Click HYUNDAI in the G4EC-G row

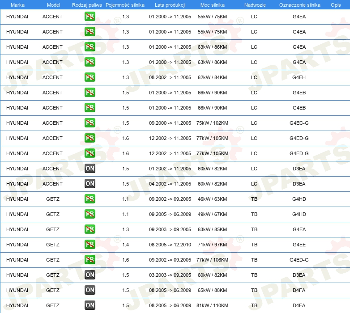[17, 123]
